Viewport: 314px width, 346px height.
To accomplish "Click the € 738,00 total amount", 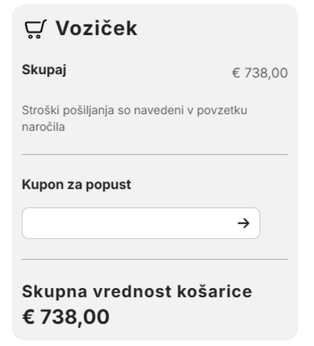I will [261, 72].
